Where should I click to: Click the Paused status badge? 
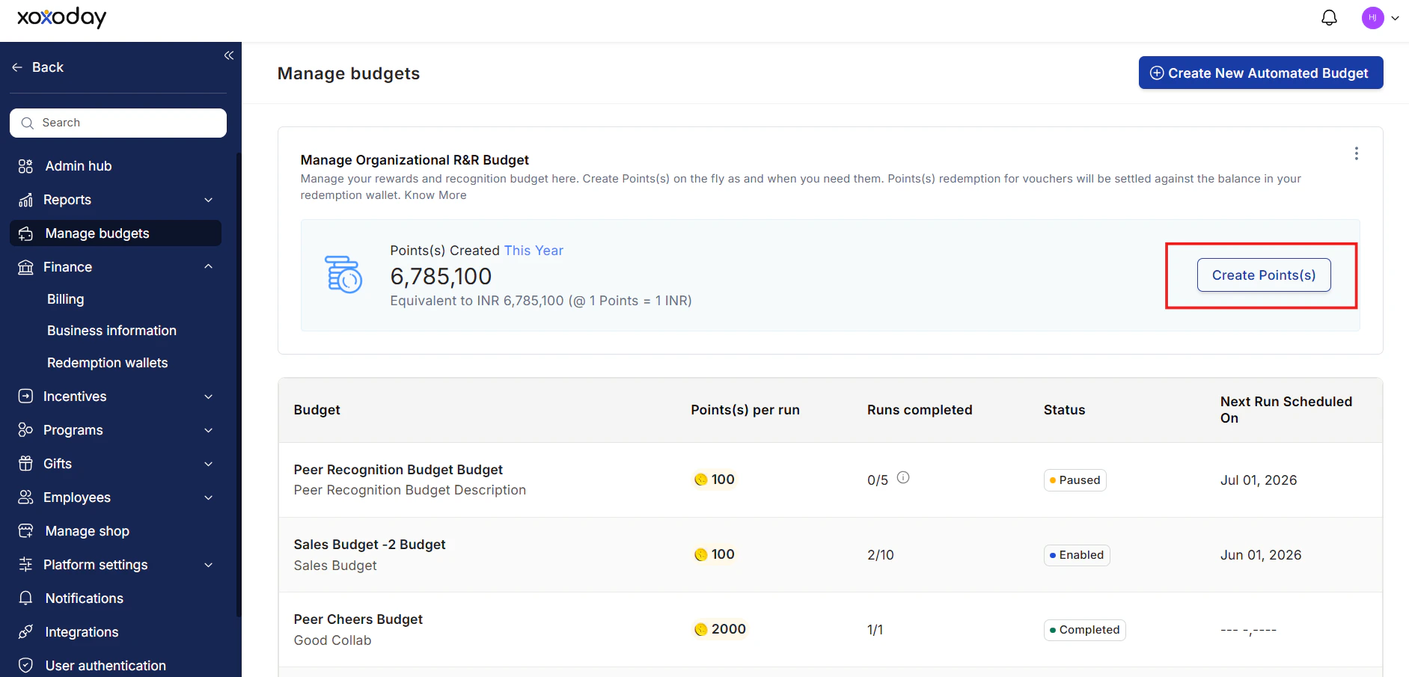(1075, 480)
